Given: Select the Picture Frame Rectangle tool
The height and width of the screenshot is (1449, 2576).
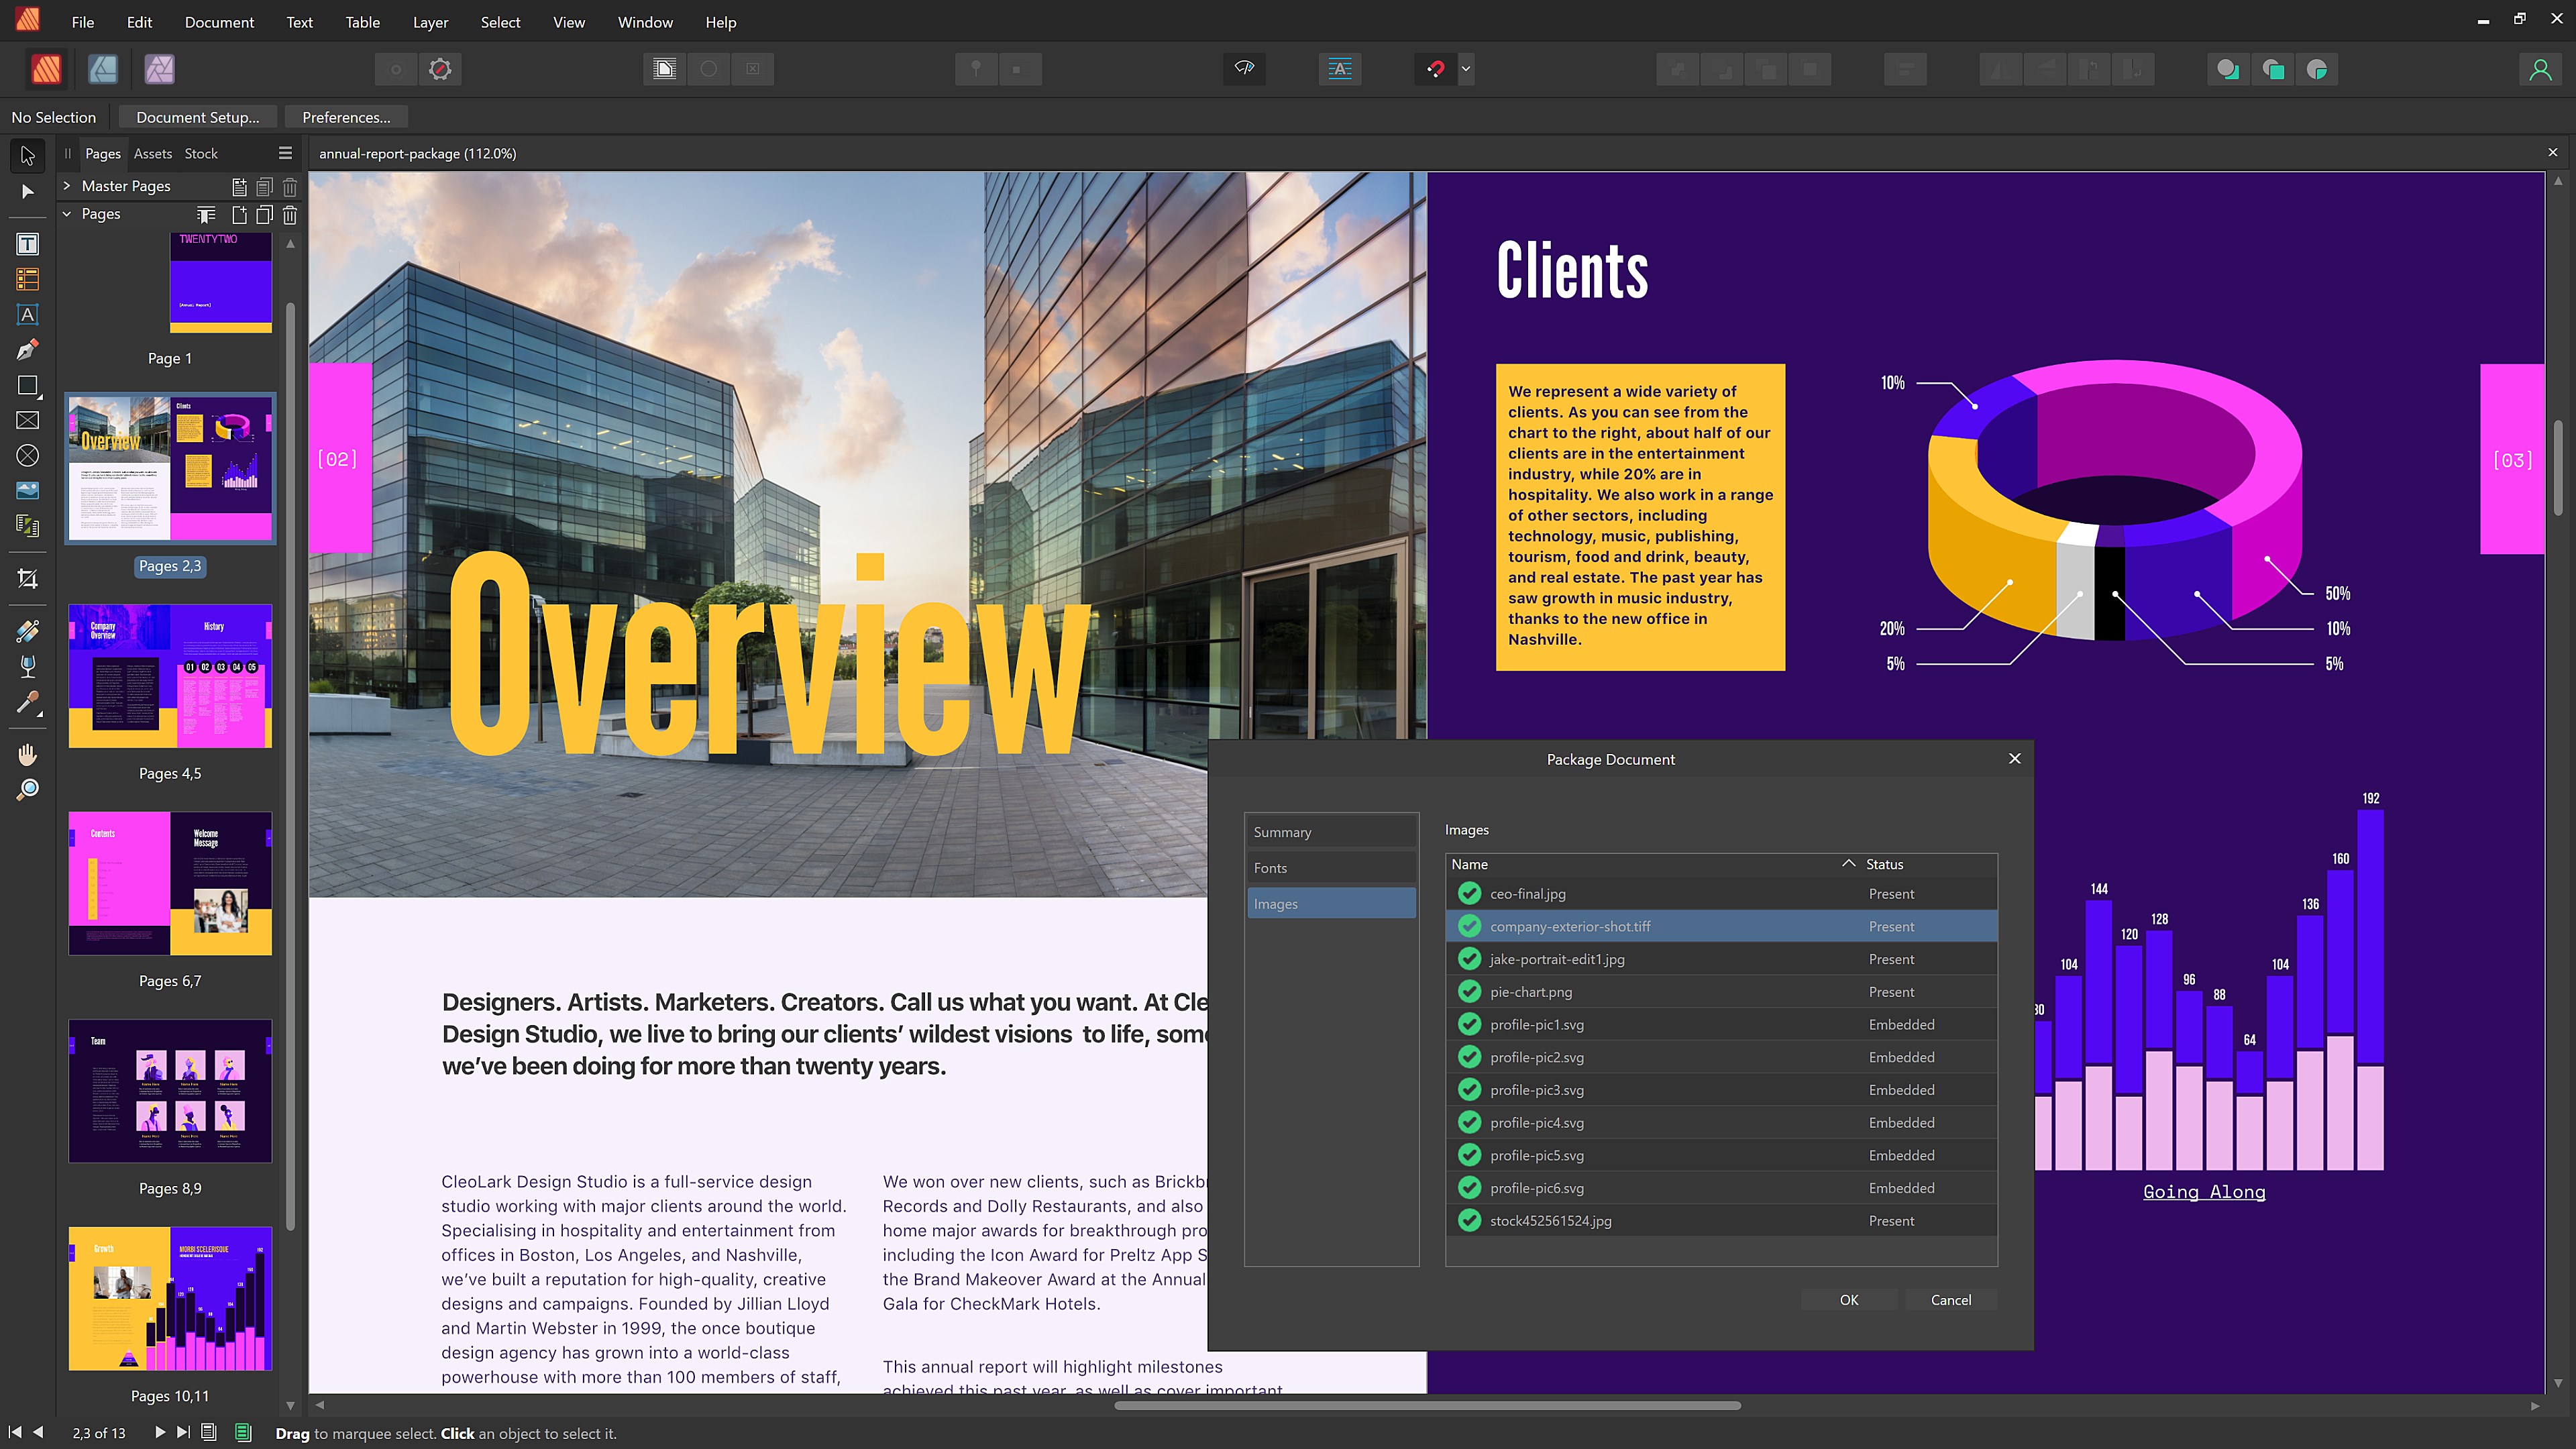Looking at the screenshot, I should tap(27, 420).
